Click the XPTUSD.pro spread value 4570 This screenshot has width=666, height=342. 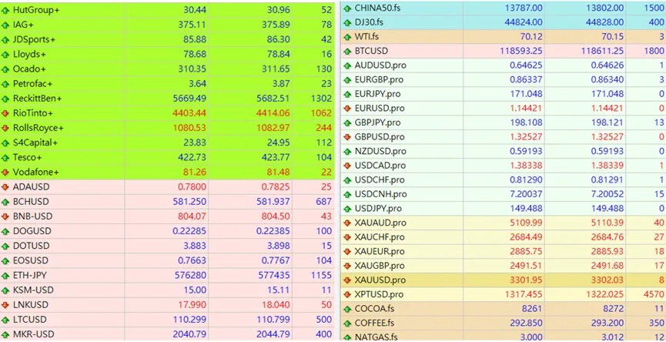pyautogui.click(x=654, y=294)
